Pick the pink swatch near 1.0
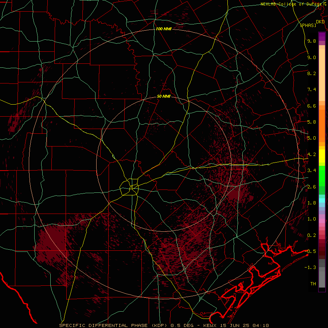The width and height of the screenshot is (328, 328). point(322,221)
